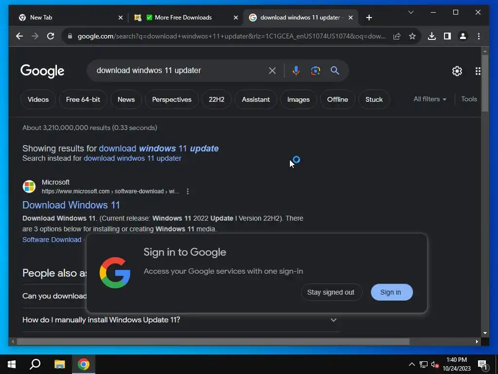The width and height of the screenshot is (498, 374).
Task: Open the search Tools option
Action: tap(469, 99)
